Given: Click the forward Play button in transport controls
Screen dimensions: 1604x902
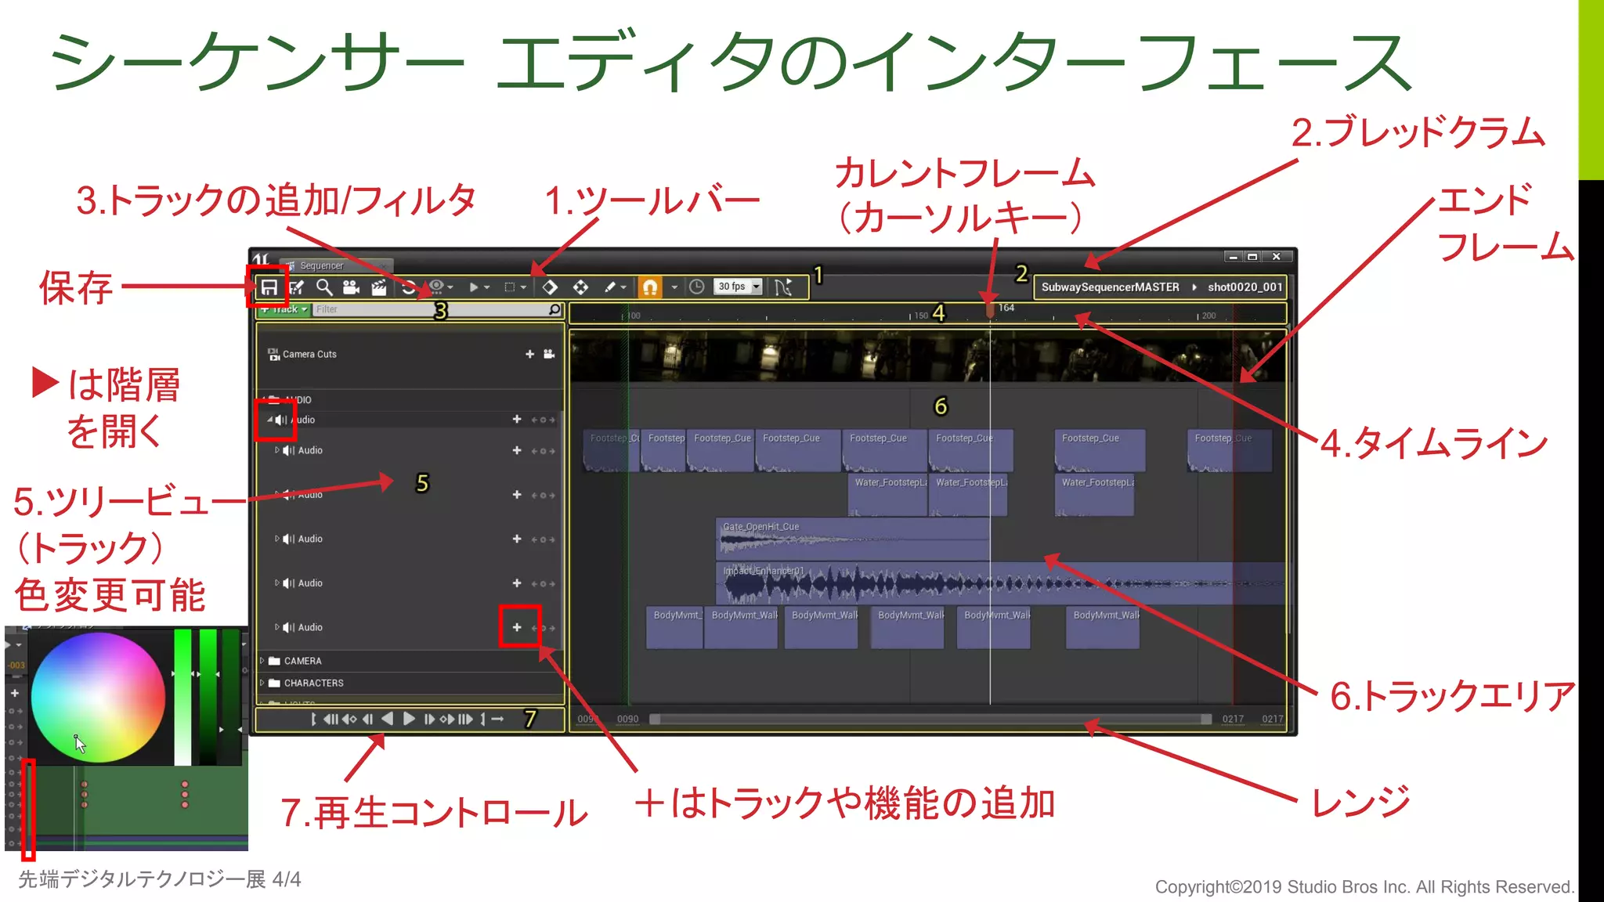Looking at the screenshot, I should [x=409, y=719].
